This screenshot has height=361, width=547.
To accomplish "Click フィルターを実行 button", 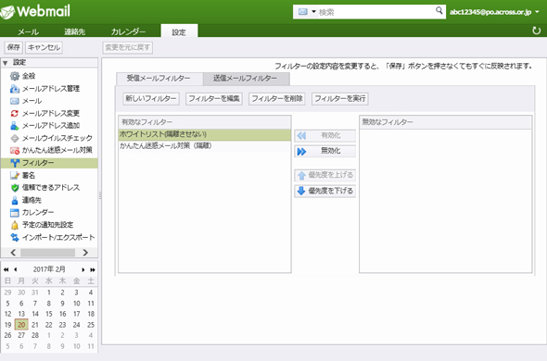I will (340, 99).
